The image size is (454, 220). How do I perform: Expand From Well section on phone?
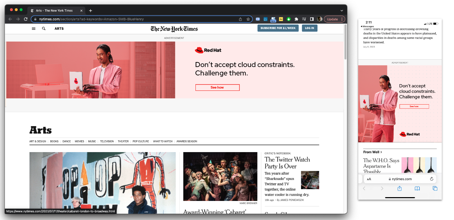[x=373, y=152]
